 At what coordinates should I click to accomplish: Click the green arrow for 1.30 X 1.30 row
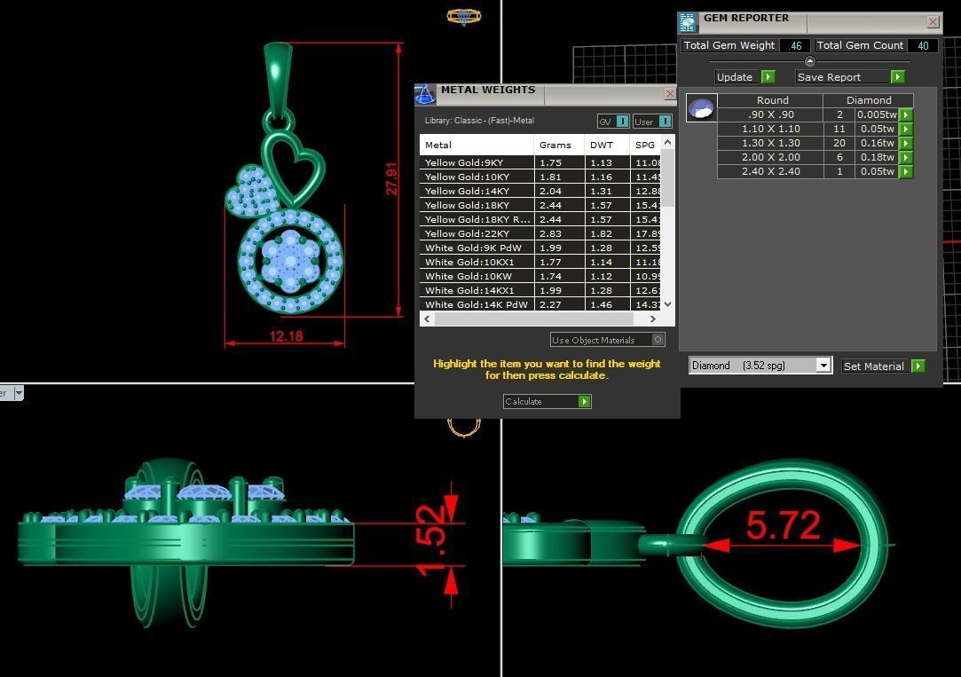pos(906,143)
